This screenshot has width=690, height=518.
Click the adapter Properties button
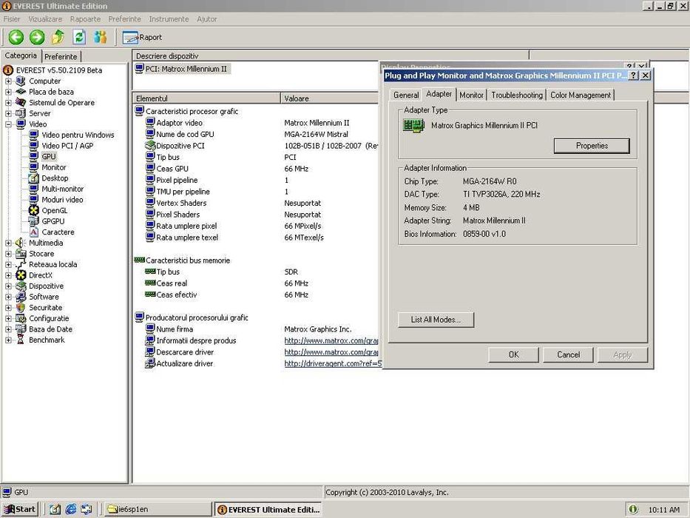[x=592, y=146]
